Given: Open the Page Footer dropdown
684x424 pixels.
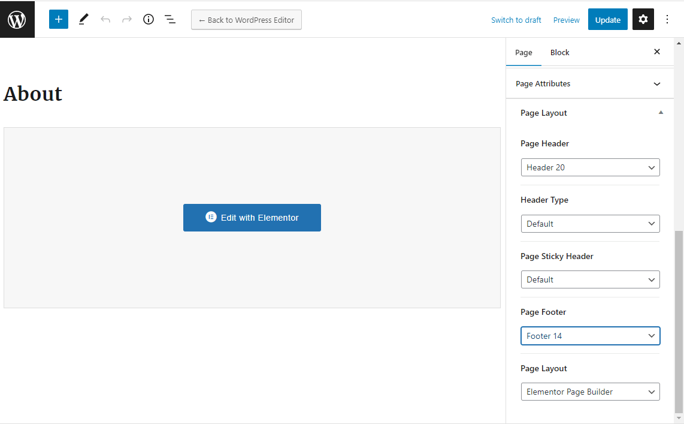Looking at the screenshot, I should coord(590,336).
